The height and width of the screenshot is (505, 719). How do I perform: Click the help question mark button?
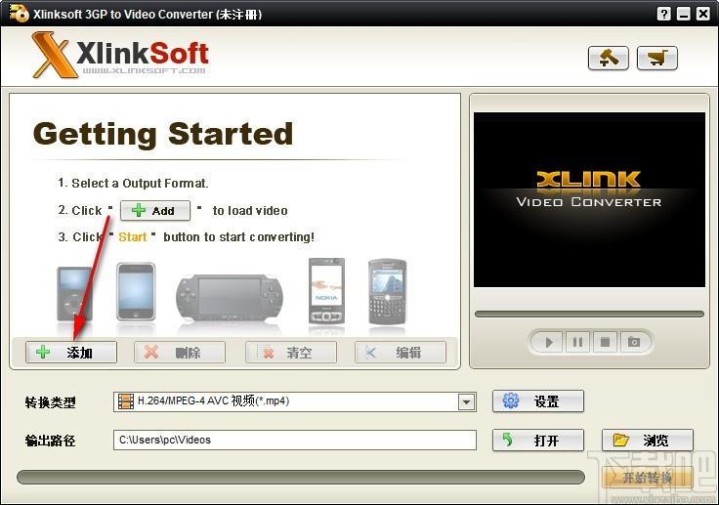click(x=663, y=14)
